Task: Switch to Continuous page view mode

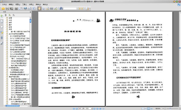Action: coord(146,108)
